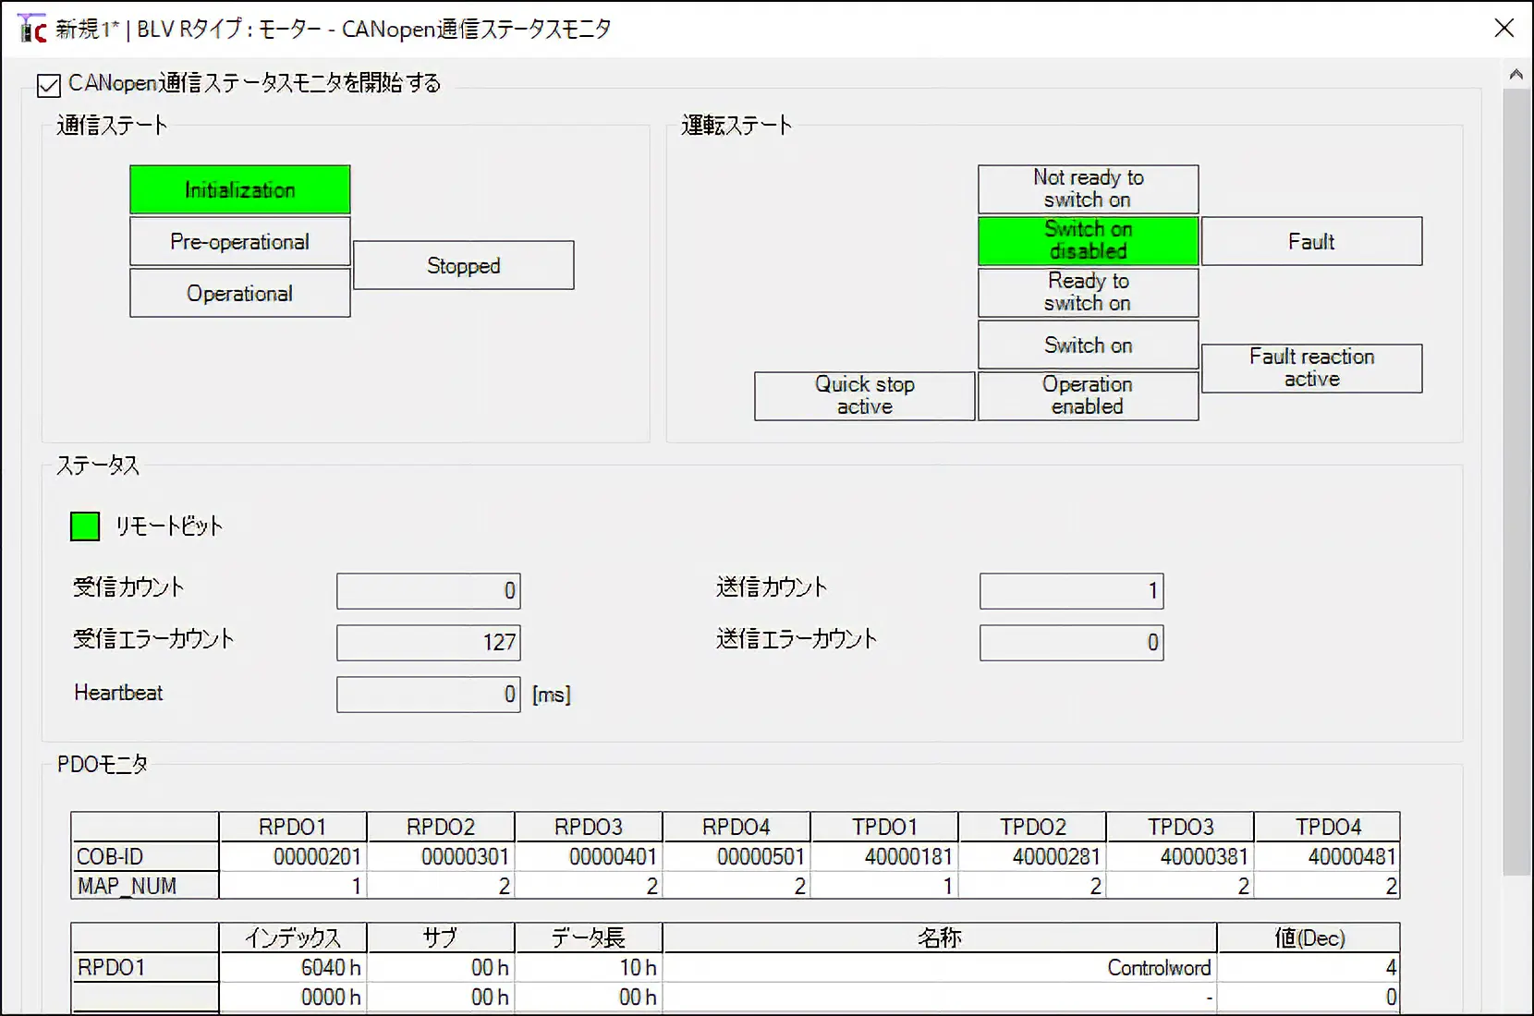Click the Initialization state box
The width and height of the screenshot is (1534, 1016).
tap(239, 190)
